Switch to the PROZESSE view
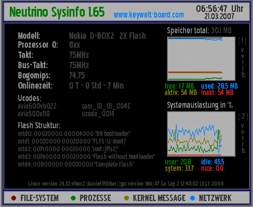This screenshot has width=253, height=207. click(x=95, y=198)
